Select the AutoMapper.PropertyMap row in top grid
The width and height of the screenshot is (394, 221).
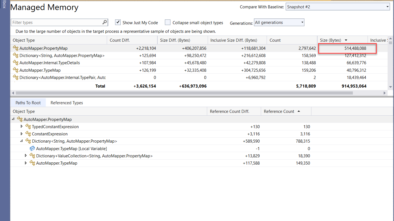[x=199, y=48]
